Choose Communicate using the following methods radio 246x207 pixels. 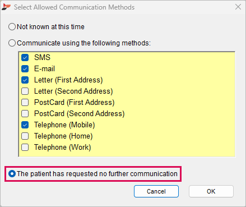click(12, 43)
